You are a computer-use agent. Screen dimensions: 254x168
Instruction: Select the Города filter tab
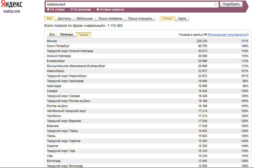[84, 35]
